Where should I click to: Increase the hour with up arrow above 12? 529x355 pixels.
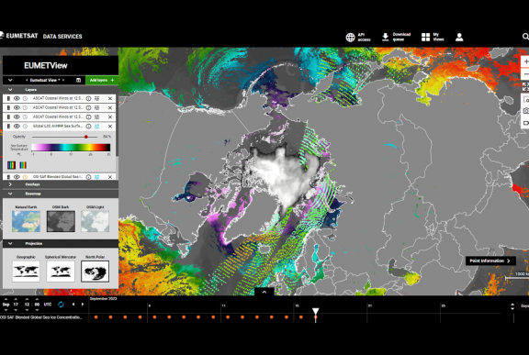27,299
